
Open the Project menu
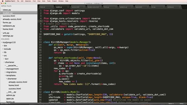54,1
